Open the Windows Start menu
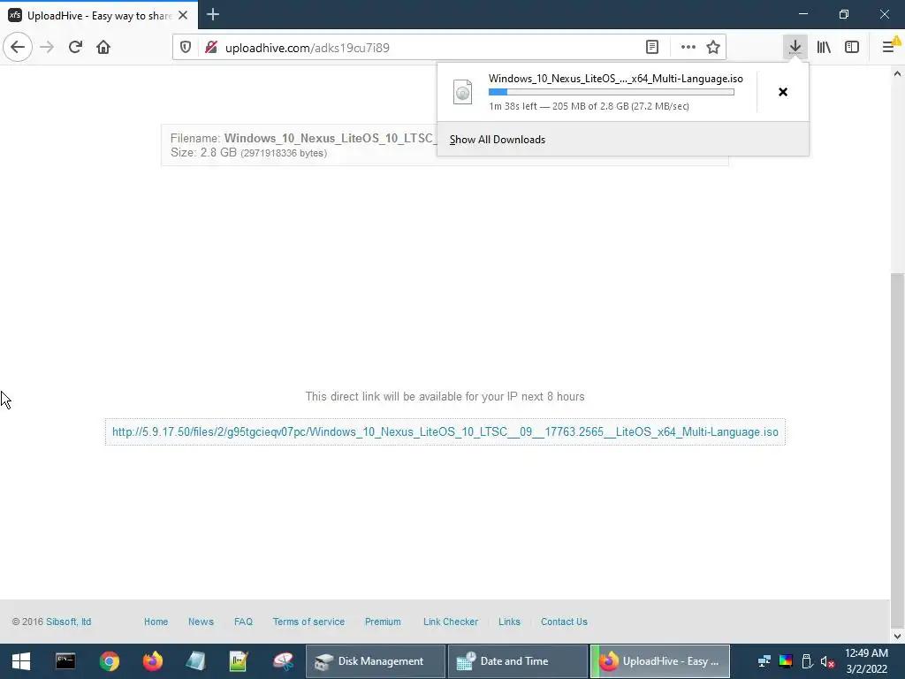The image size is (905, 679). point(21,661)
